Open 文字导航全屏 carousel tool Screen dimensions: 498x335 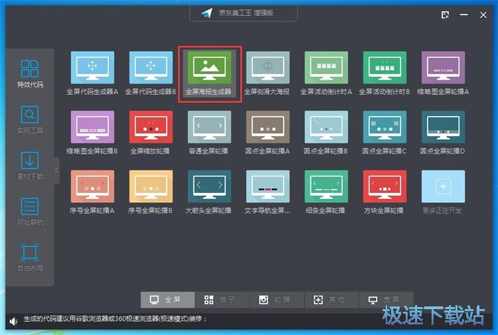pyautogui.click(x=268, y=186)
